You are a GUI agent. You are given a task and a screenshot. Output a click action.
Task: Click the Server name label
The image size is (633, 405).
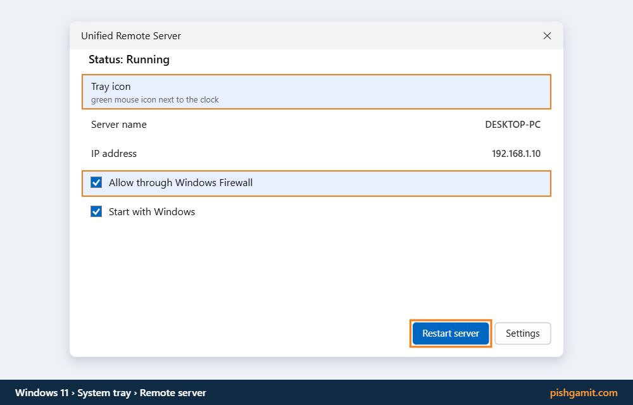coord(119,125)
